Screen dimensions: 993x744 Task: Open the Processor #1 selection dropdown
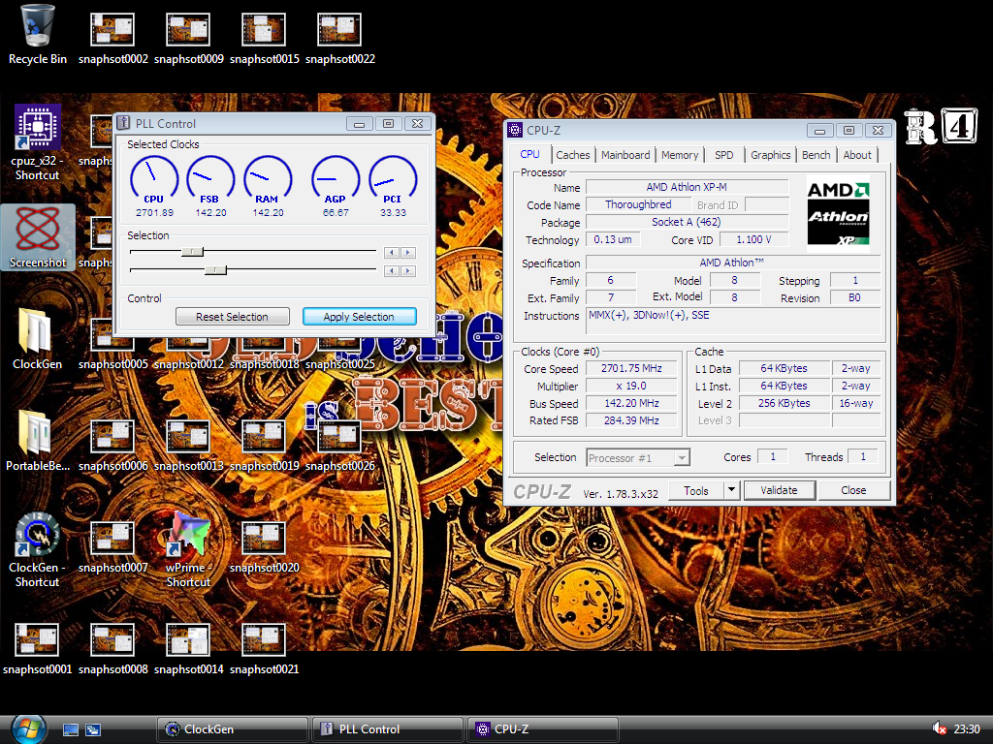(638, 457)
